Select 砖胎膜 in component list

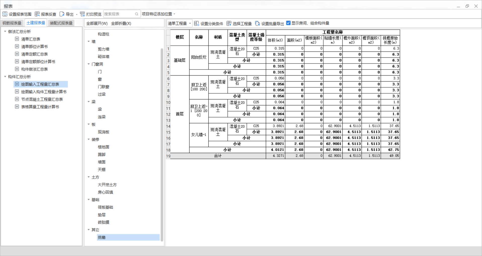[103, 222]
